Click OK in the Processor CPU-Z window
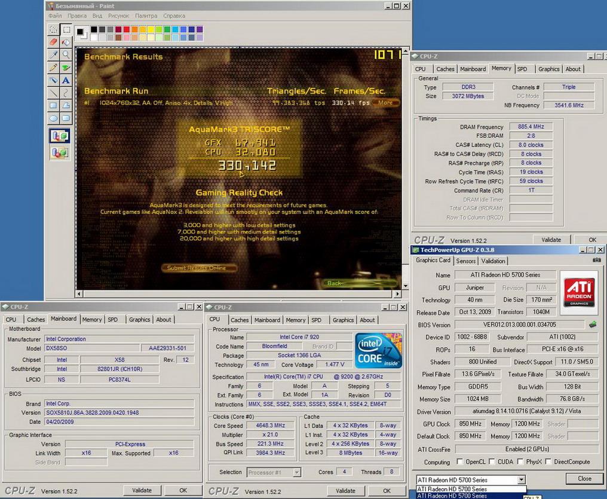 tap(387, 491)
